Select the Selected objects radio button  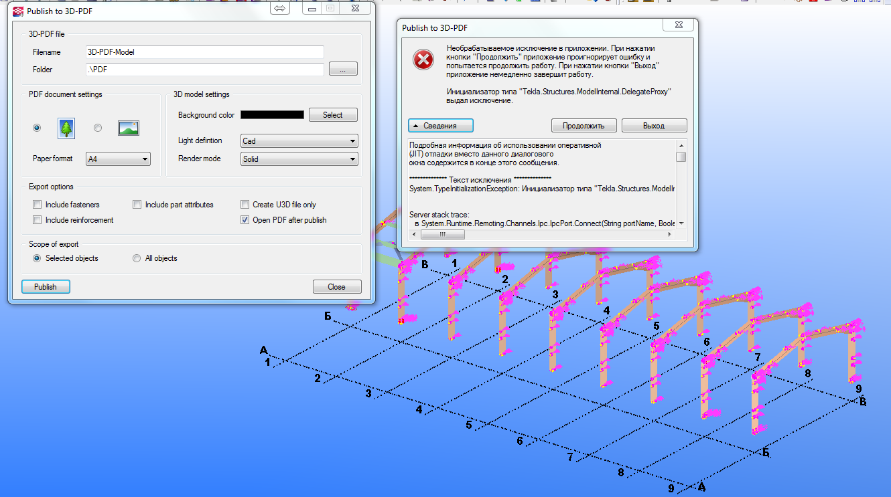pos(37,258)
